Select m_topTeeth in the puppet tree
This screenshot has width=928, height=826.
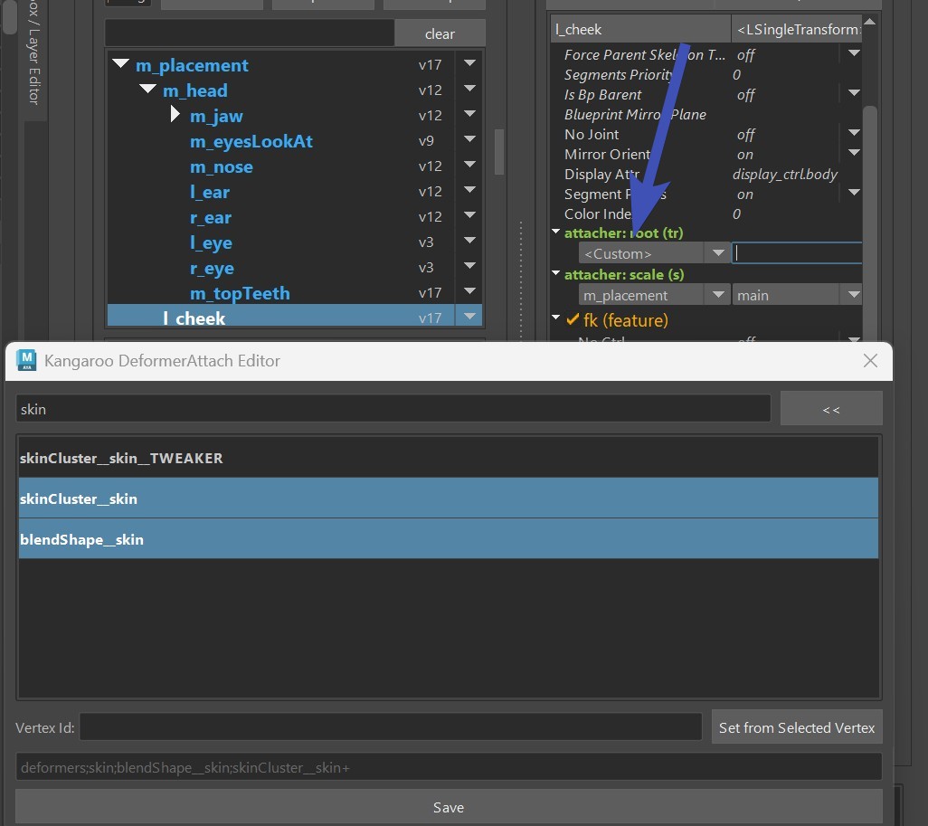(x=240, y=293)
